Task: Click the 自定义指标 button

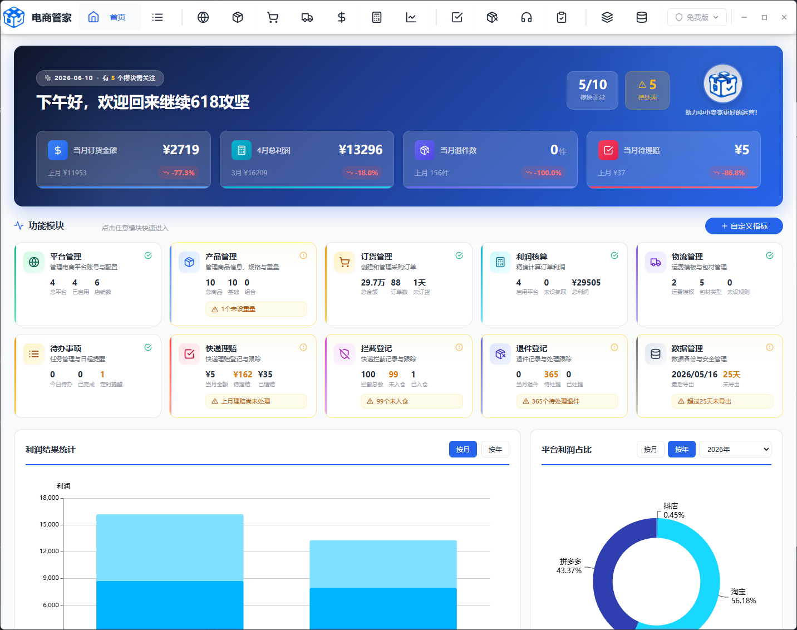Action: [744, 226]
